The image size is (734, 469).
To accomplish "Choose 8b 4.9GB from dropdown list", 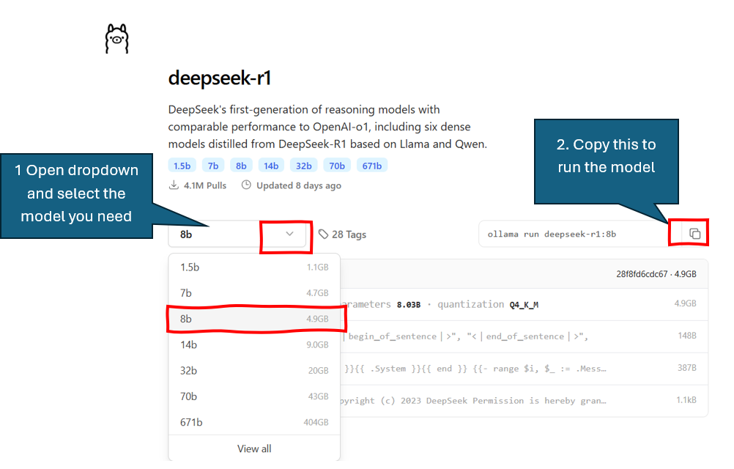I will point(254,319).
